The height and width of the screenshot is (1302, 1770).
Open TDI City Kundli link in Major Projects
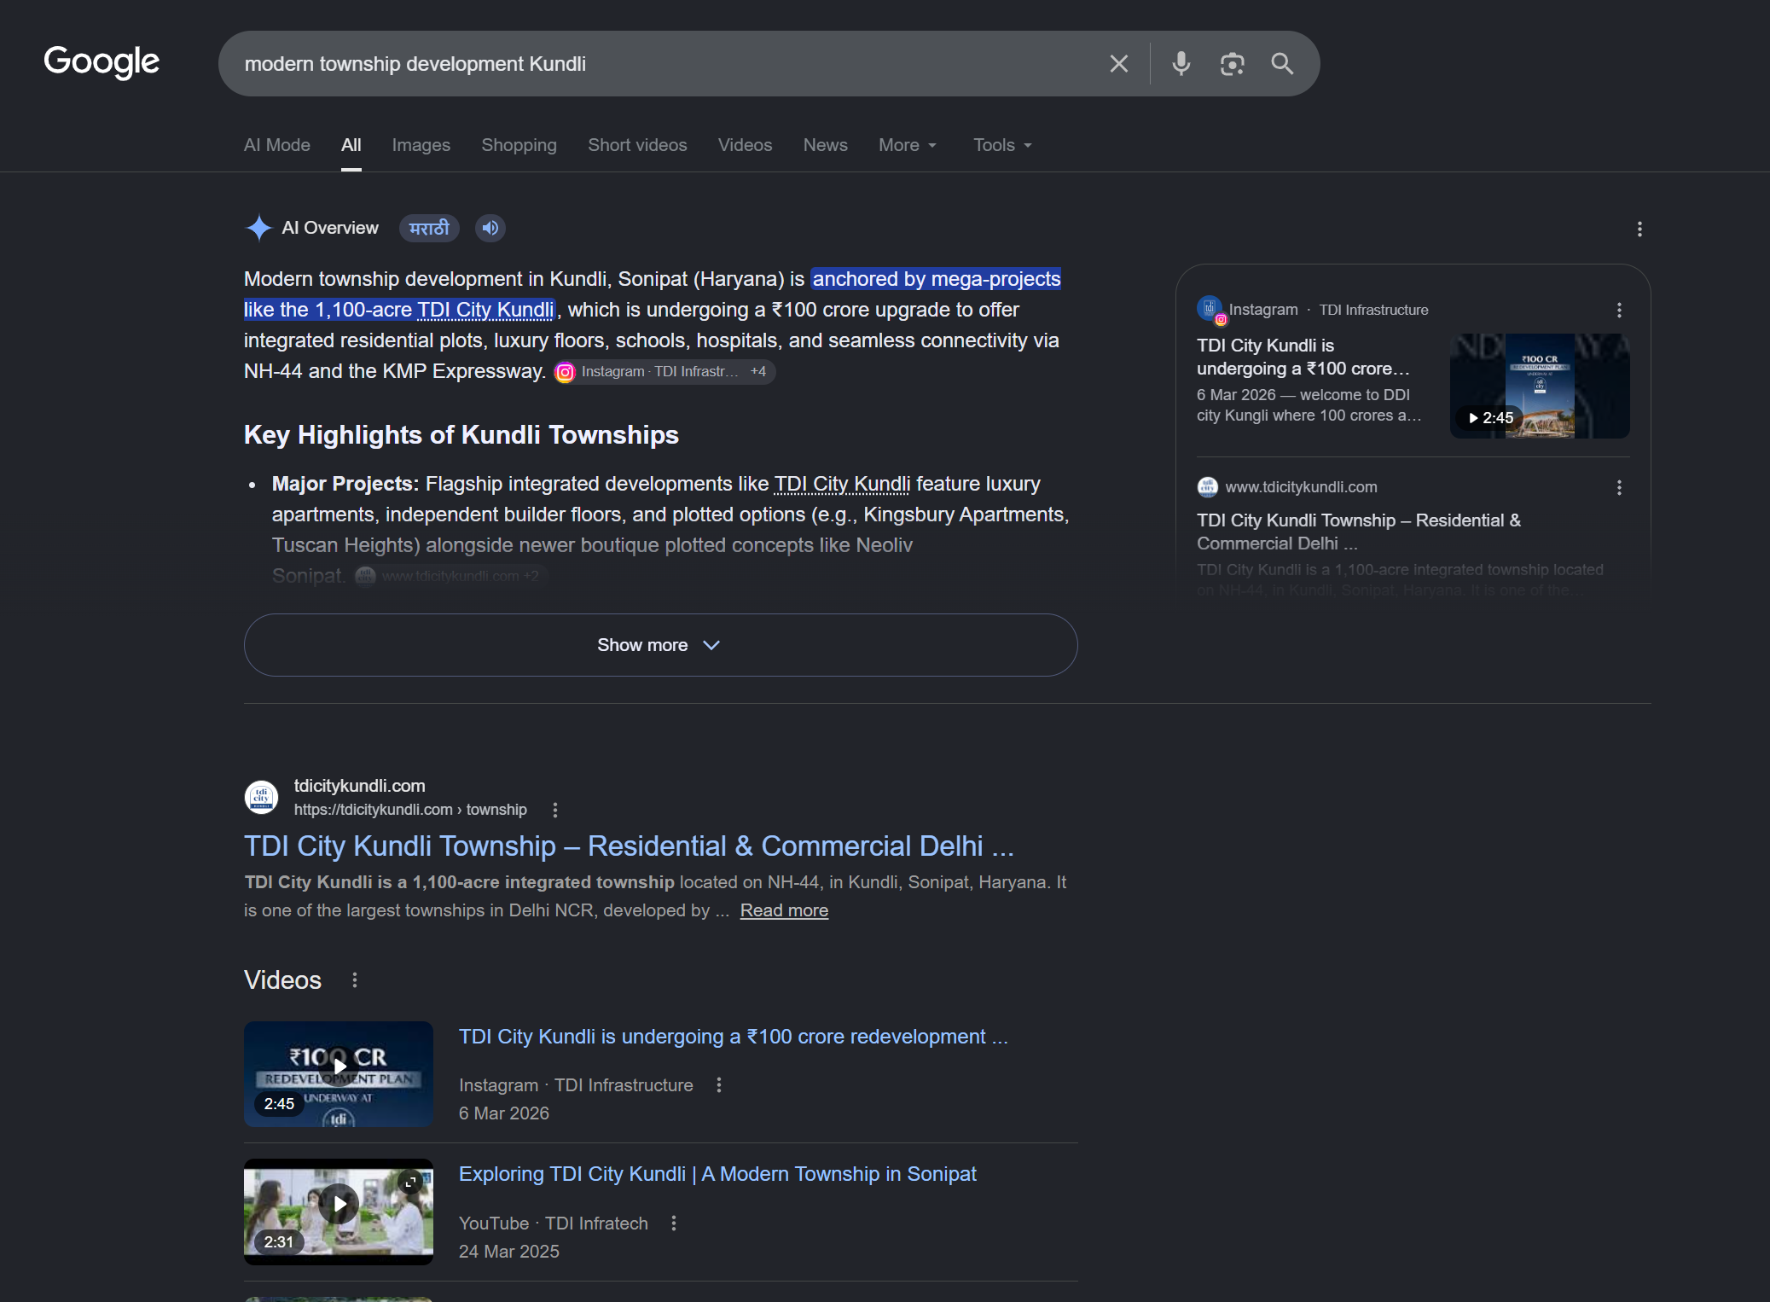[x=842, y=484]
